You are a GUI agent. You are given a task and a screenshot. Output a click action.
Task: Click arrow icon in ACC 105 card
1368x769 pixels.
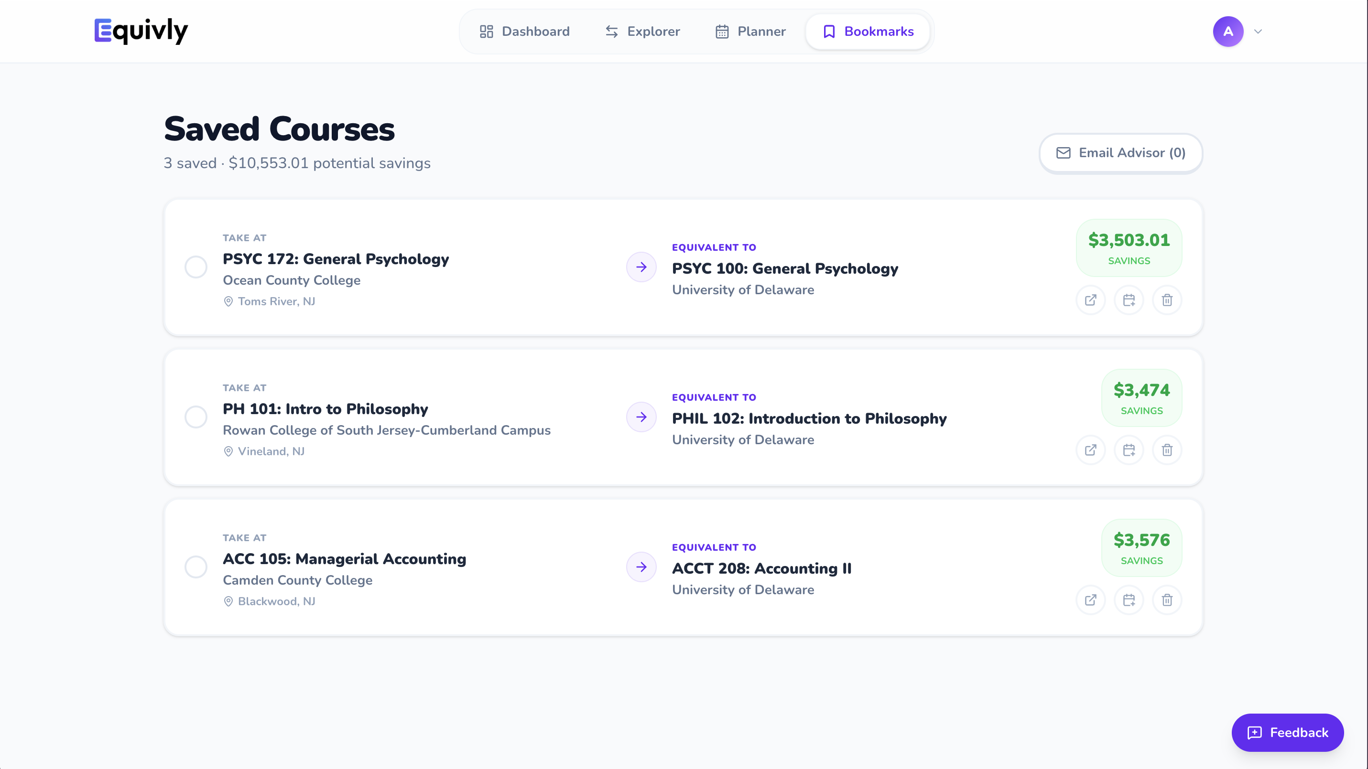pos(641,567)
